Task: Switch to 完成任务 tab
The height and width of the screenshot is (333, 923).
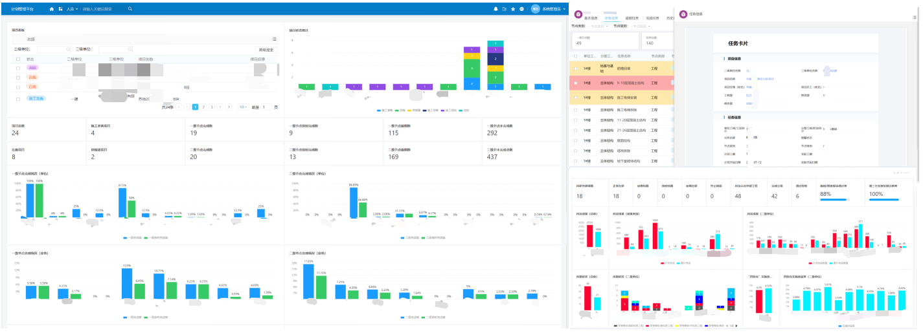Action: pos(653,18)
